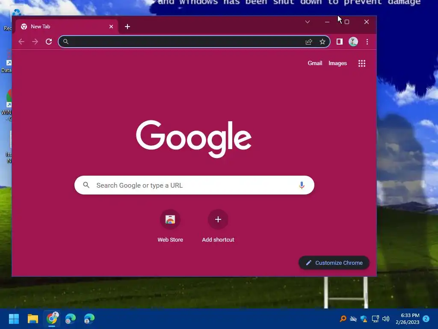The height and width of the screenshot is (329, 438).
Task: Go back with the Chrome back arrow
Action: [21, 42]
